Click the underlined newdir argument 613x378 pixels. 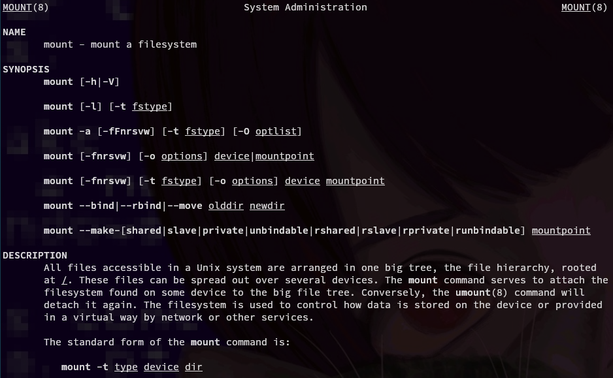click(267, 206)
